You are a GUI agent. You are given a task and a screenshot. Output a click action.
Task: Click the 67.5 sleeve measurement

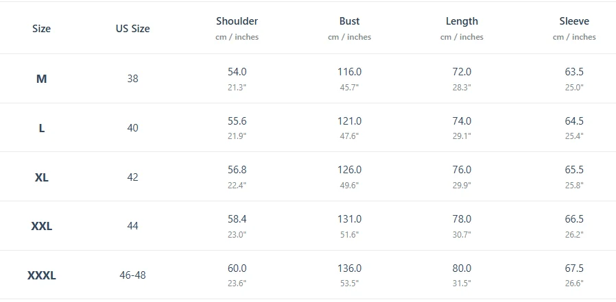(x=574, y=269)
